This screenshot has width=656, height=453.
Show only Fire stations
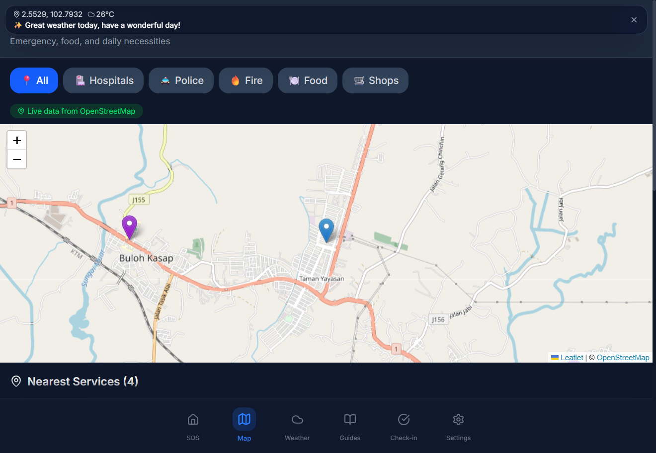click(x=246, y=80)
